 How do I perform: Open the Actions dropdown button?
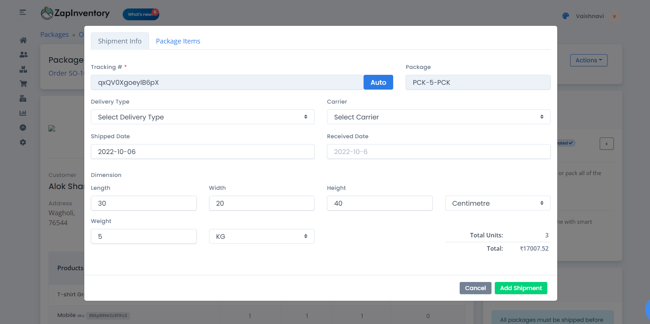pos(589,60)
